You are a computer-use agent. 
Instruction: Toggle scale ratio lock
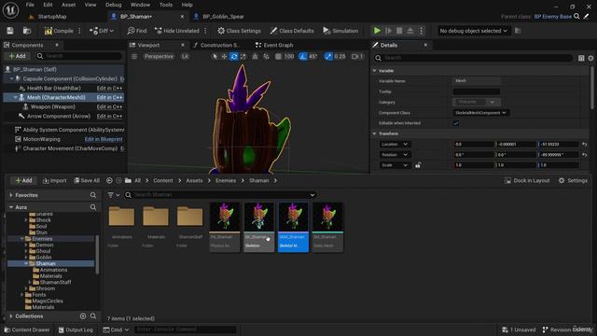click(418, 165)
